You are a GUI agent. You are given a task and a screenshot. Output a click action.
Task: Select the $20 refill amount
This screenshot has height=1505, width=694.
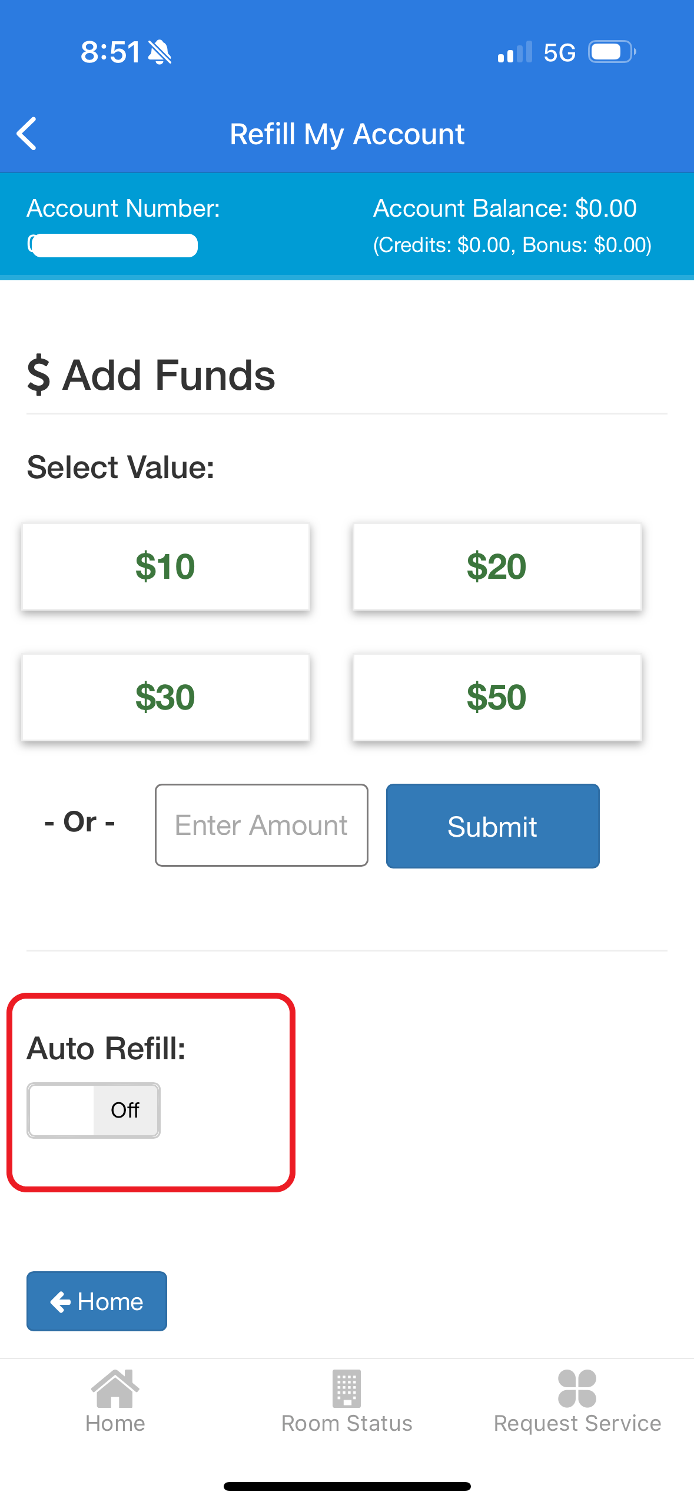click(496, 566)
